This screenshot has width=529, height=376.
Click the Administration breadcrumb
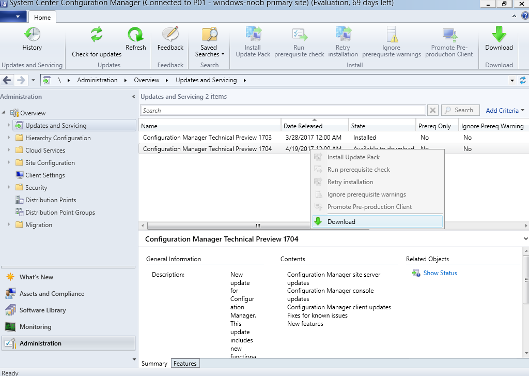coord(97,80)
